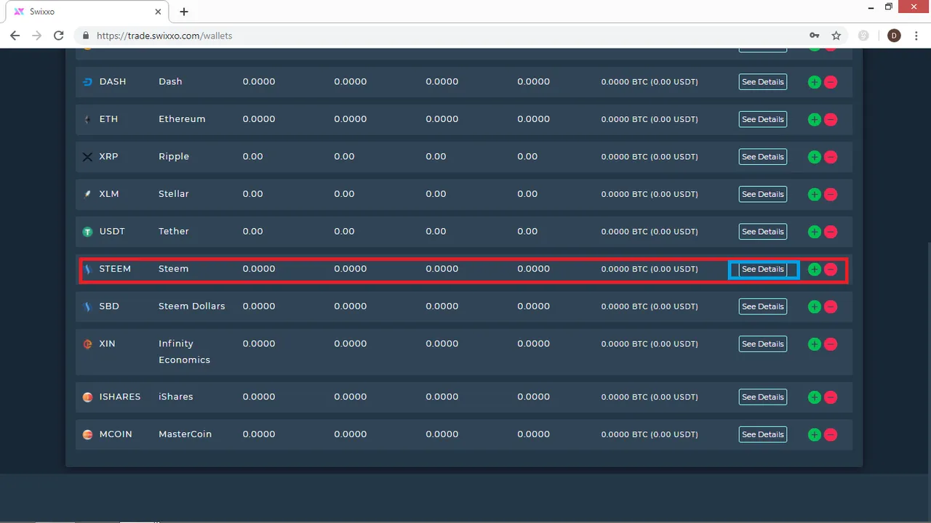
Task: Click the red withdraw icon for XRP
Action: [x=831, y=157]
